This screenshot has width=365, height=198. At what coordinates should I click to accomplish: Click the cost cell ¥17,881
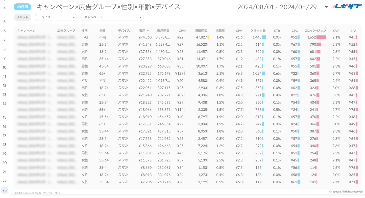tap(145, 124)
